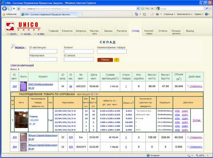Viewport: 213px width, 158px height.
Task: Click the Home page icon in command bar
Action: (x=137, y=14)
